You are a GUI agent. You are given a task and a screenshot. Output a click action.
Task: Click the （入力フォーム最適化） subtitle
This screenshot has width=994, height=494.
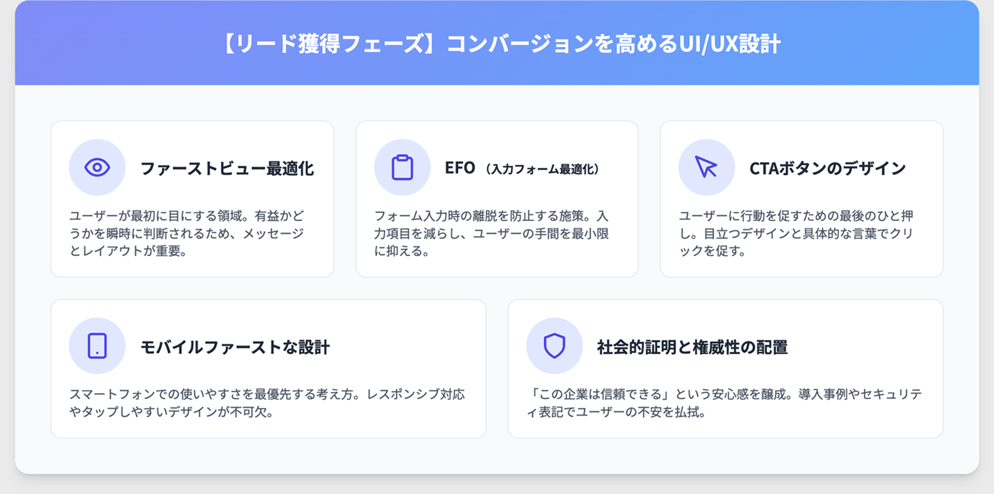tap(543, 169)
